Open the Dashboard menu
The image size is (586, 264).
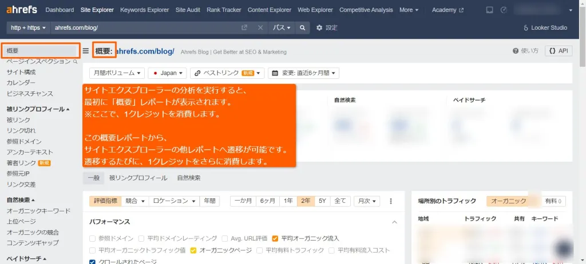[60, 10]
